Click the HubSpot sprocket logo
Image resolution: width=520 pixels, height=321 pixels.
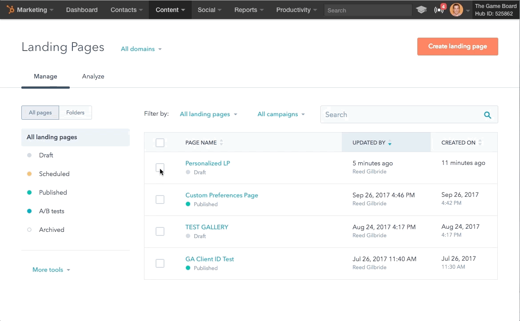tap(10, 10)
